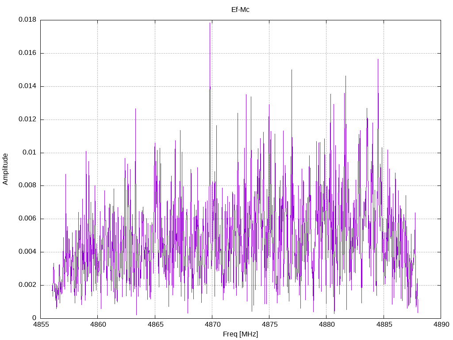The height and width of the screenshot is (340, 453).
Task: Click x-axis tick label 4870
Action: point(212,325)
